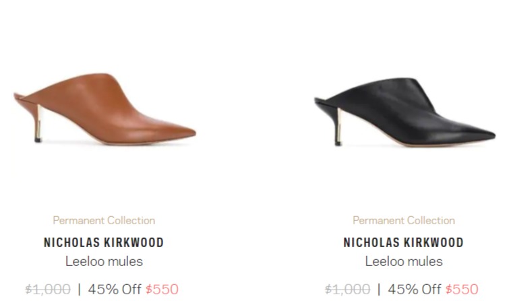Click crossed-out $1,000 price under black mule
The image size is (513, 301).
pyautogui.click(x=347, y=290)
